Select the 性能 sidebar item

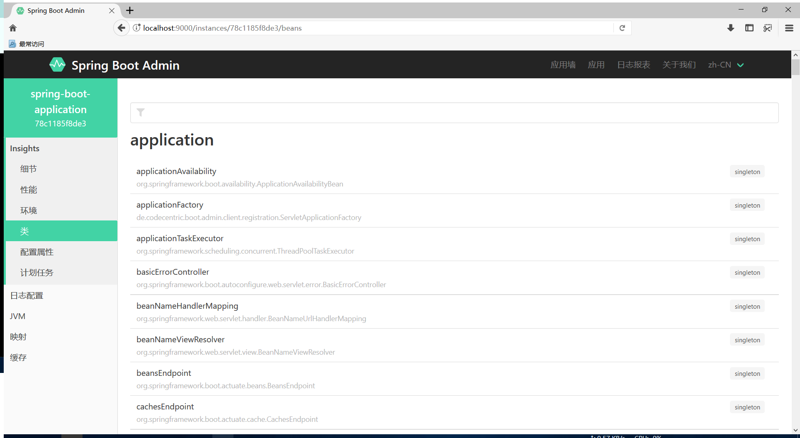[61, 189]
